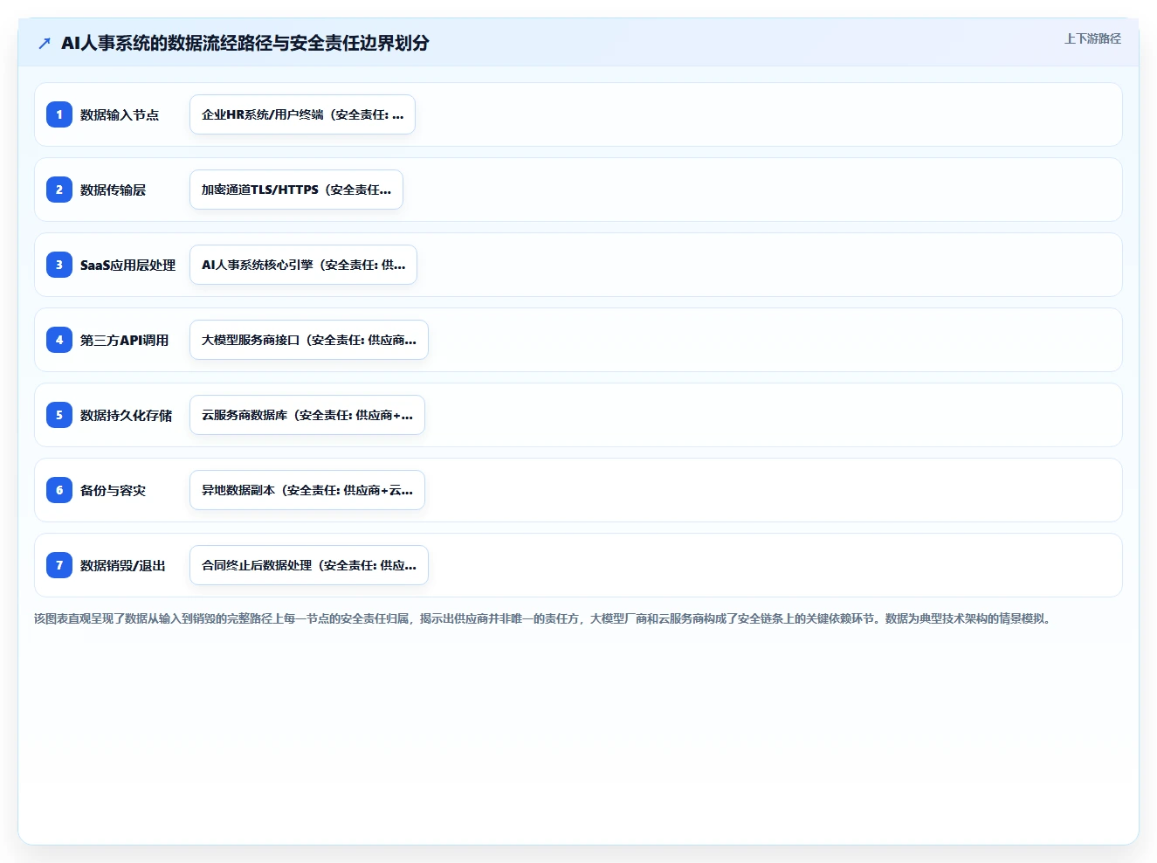Select the step 5 number badge
Viewport: 1157px width, 863px height.
tap(59, 415)
